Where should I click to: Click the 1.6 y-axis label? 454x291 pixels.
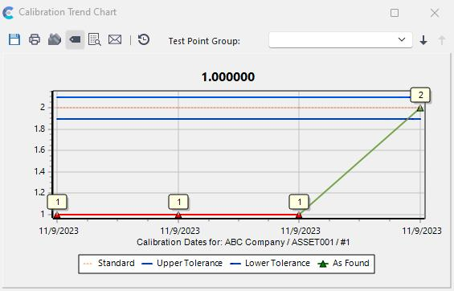39,150
